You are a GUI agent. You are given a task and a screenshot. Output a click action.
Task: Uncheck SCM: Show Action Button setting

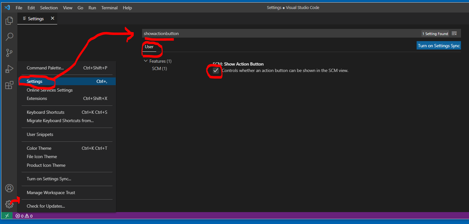click(215, 70)
